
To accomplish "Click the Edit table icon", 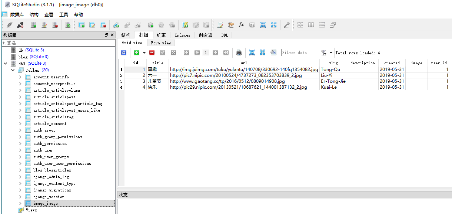I will tap(92, 25).
